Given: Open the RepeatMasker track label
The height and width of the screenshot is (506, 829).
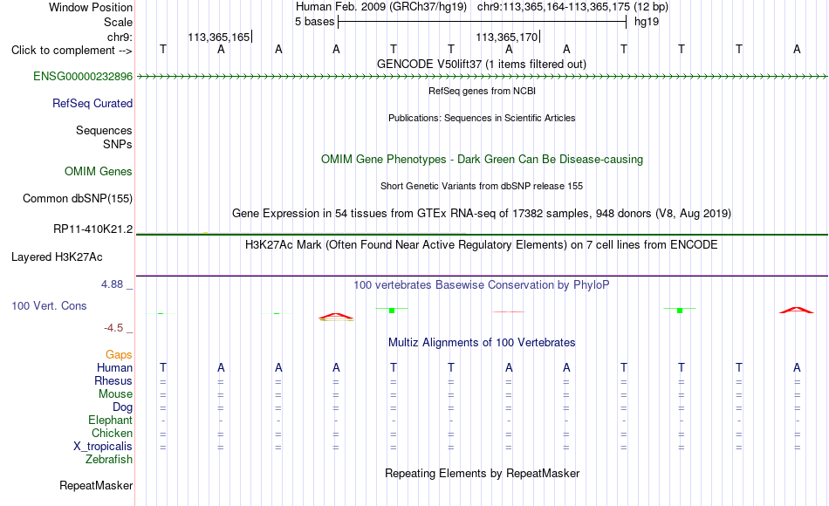Looking at the screenshot, I should click(96, 485).
